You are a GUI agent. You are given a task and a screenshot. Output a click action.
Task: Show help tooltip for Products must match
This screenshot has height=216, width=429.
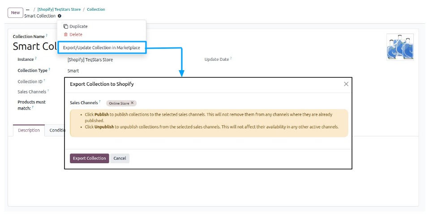(x=33, y=107)
